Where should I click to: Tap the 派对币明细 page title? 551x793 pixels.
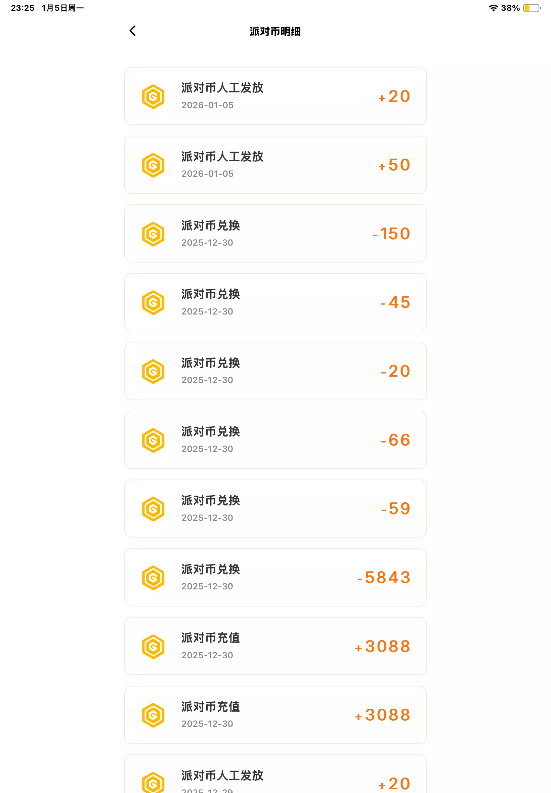pos(275,31)
